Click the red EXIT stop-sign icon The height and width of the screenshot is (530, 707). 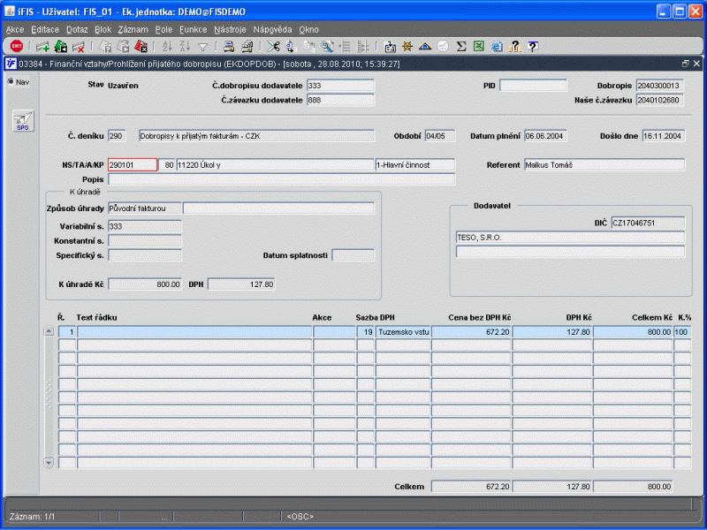coord(17,46)
